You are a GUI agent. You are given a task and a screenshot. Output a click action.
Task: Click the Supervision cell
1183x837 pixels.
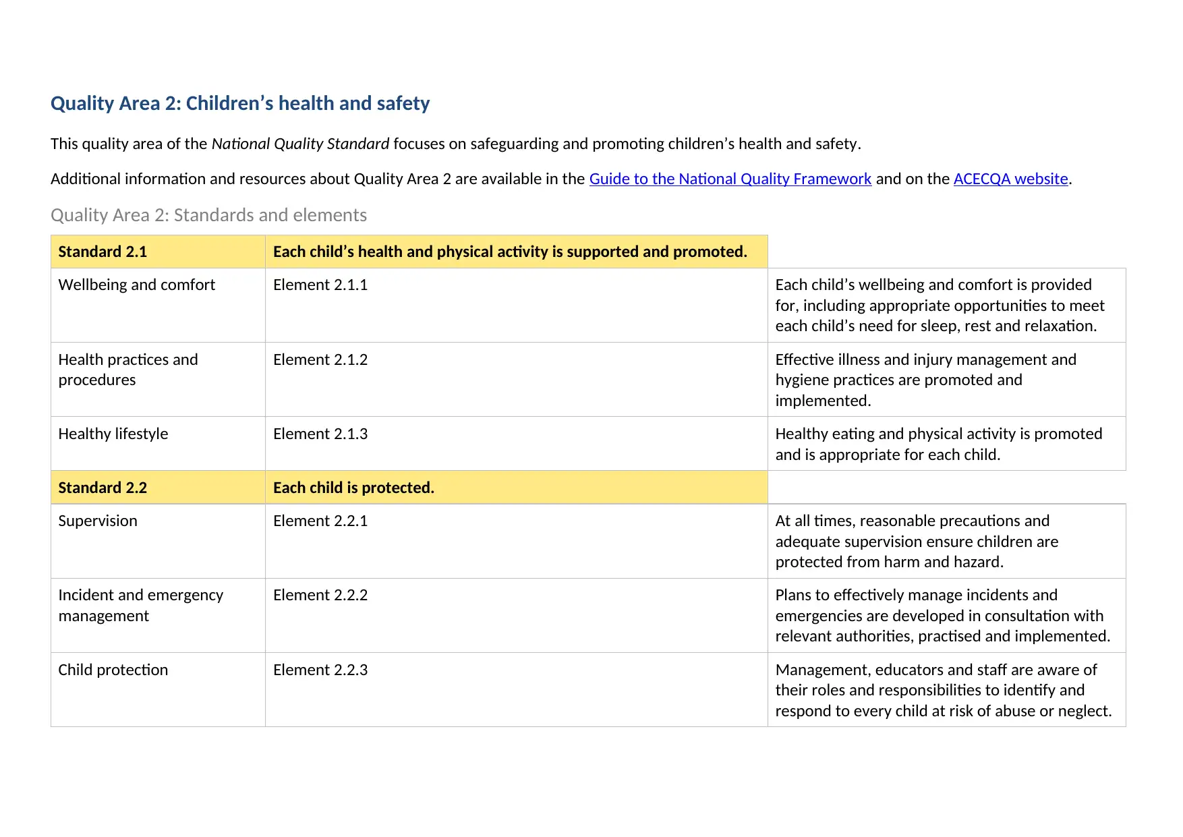pyautogui.click(x=158, y=541)
